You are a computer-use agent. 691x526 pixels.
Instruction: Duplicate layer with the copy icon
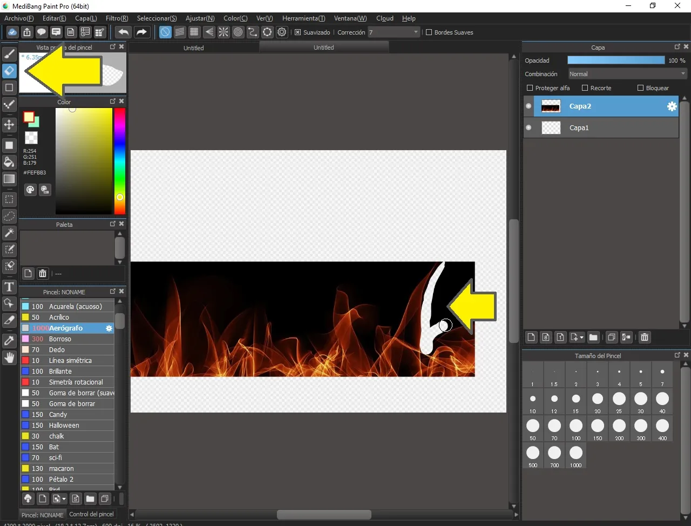612,337
